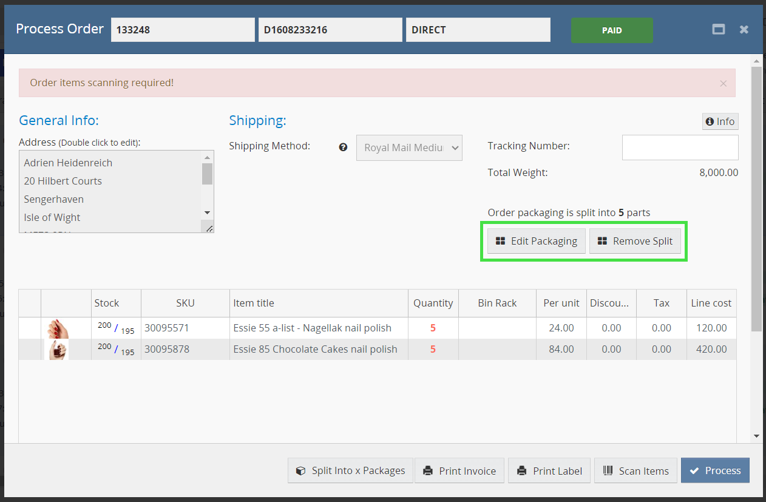Dismiss the scanning required alert
This screenshot has height=502, width=766.
click(723, 84)
